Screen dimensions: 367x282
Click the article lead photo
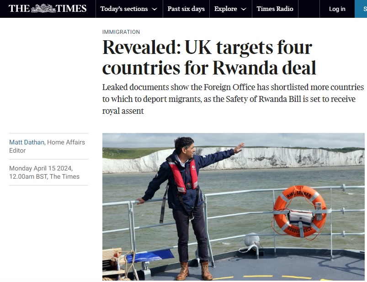pos(234,207)
